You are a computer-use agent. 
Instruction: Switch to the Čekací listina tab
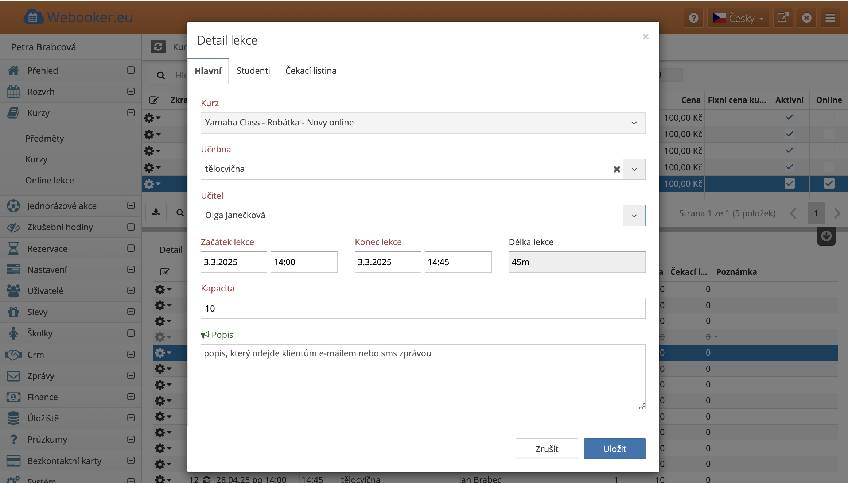(311, 71)
